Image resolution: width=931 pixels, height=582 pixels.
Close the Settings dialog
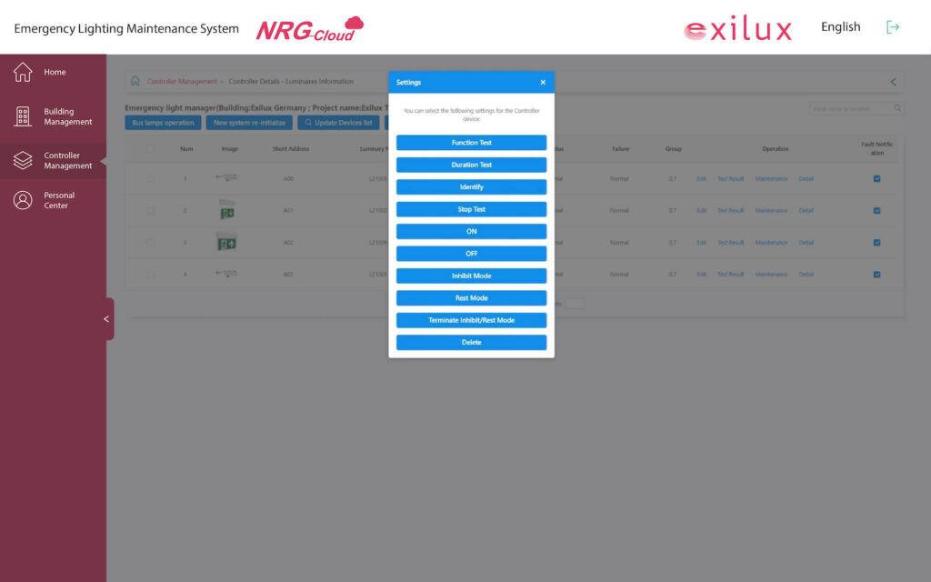click(543, 83)
